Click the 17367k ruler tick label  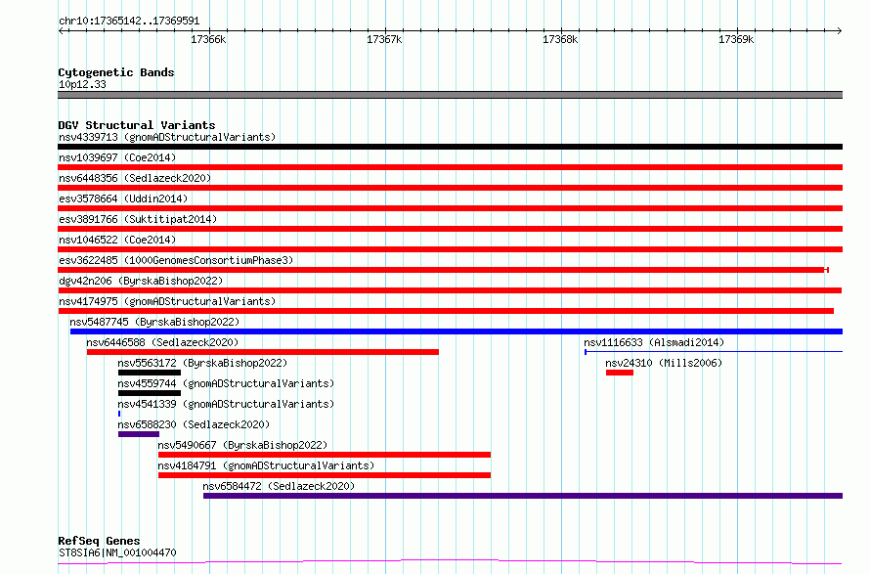pos(384,40)
